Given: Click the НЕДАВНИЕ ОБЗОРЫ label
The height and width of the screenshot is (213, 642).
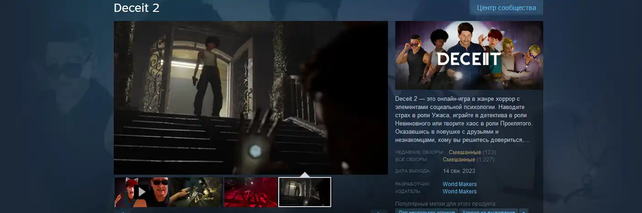Looking at the screenshot, I should coord(419,152).
